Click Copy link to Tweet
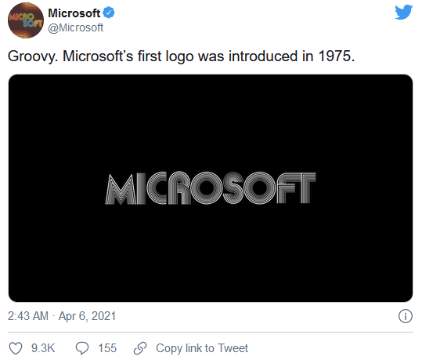Viewport: 422px width, 360px height. pyautogui.click(x=202, y=348)
